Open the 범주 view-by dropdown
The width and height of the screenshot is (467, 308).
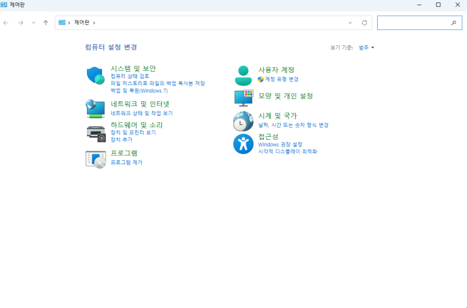point(367,48)
